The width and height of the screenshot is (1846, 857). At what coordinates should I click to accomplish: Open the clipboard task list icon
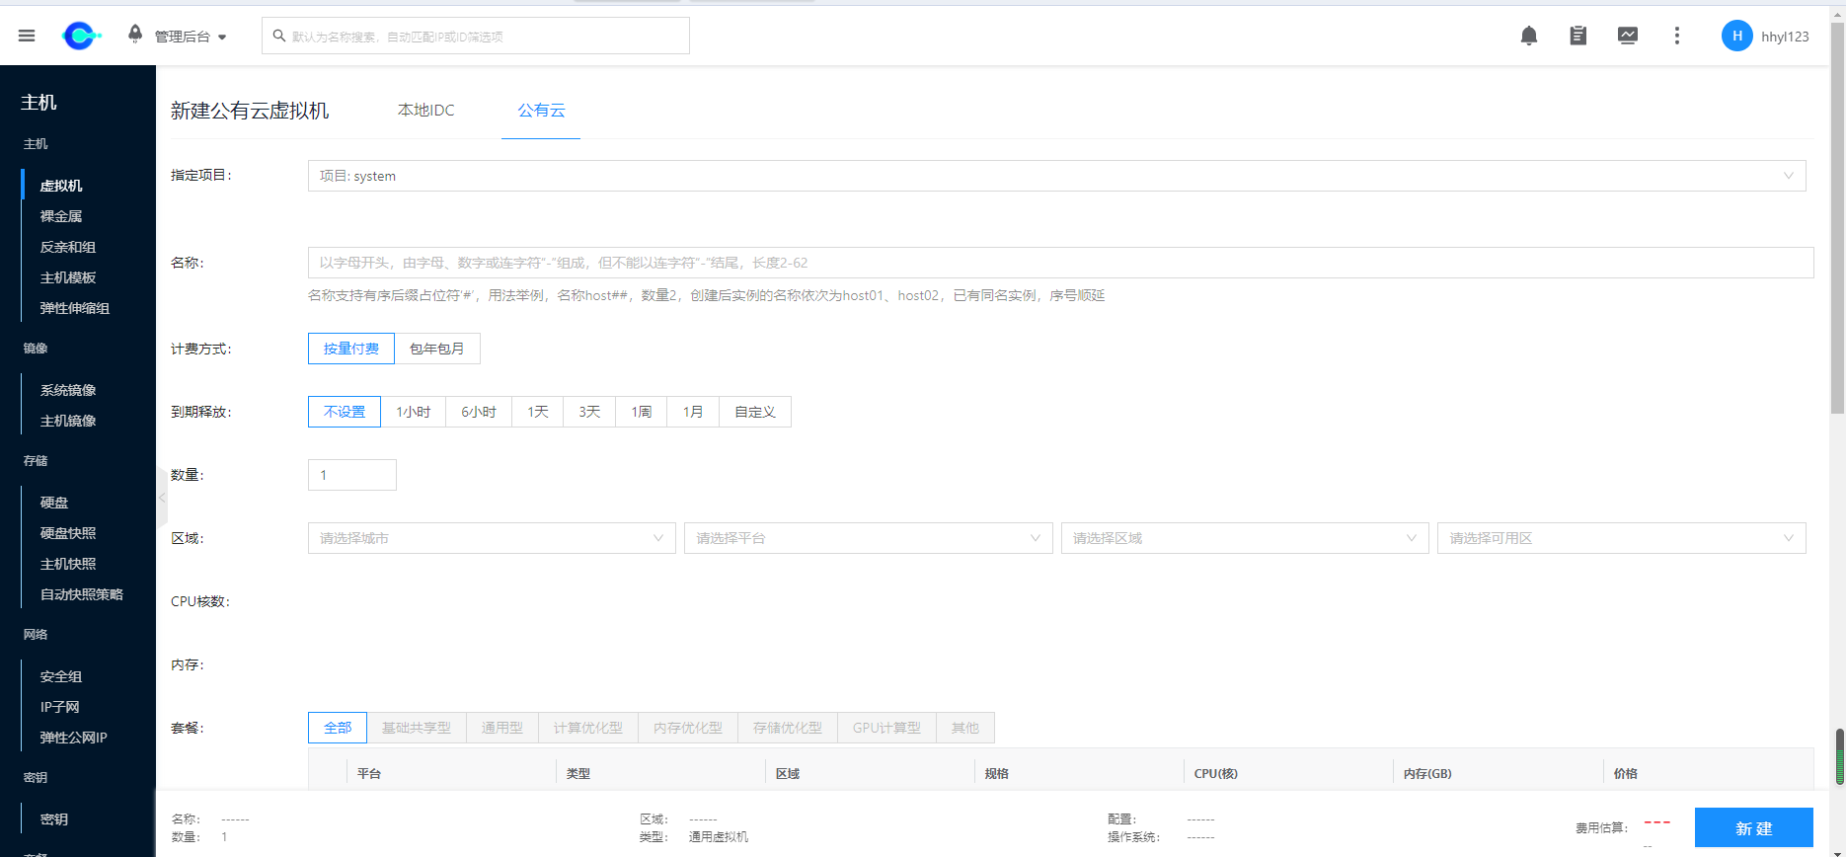click(1577, 36)
